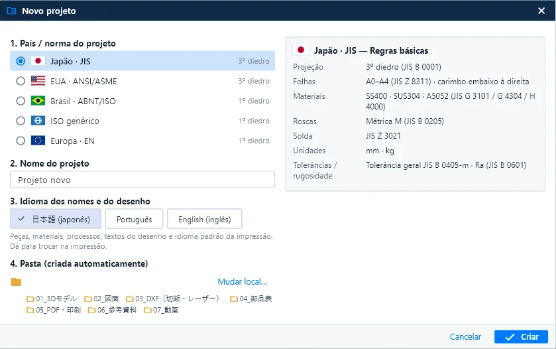Click the 05_PDF・印刷 folder icon
The height and width of the screenshot is (349, 556).
(x=30, y=311)
